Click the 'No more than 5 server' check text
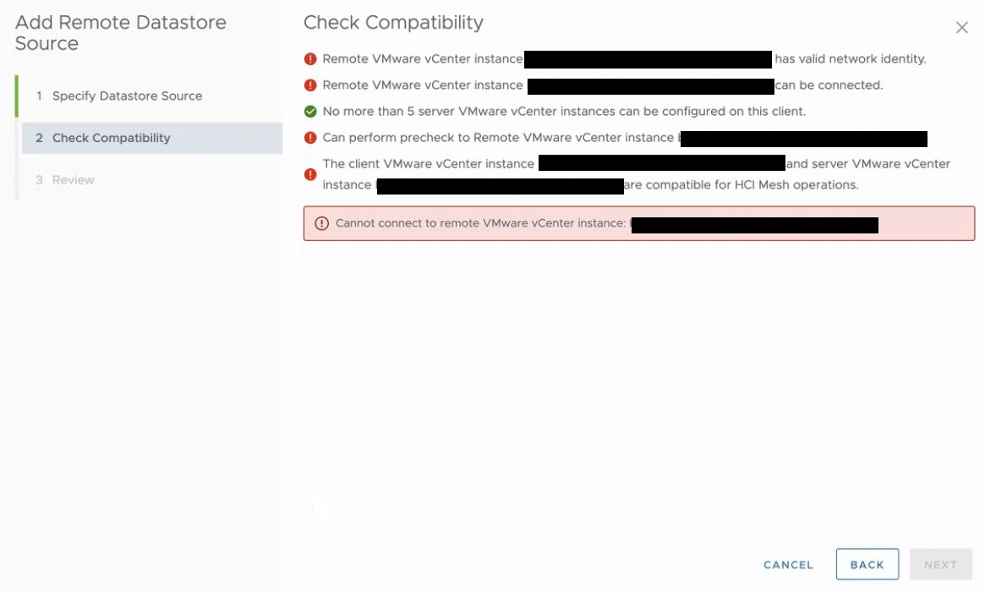The height and width of the screenshot is (592, 985). click(x=563, y=112)
